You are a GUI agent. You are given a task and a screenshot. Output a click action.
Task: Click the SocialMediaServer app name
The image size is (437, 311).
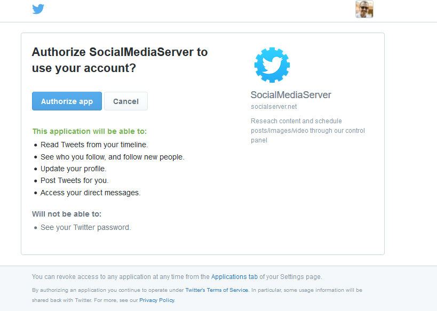pos(291,95)
